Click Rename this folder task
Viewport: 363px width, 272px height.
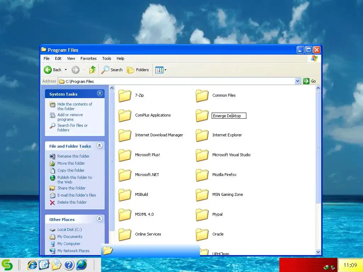tap(73, 156)
